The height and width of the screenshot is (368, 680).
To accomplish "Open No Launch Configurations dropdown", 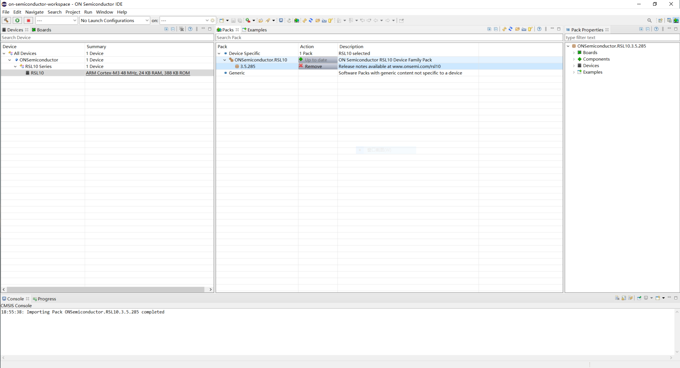I will click(115, 21).
